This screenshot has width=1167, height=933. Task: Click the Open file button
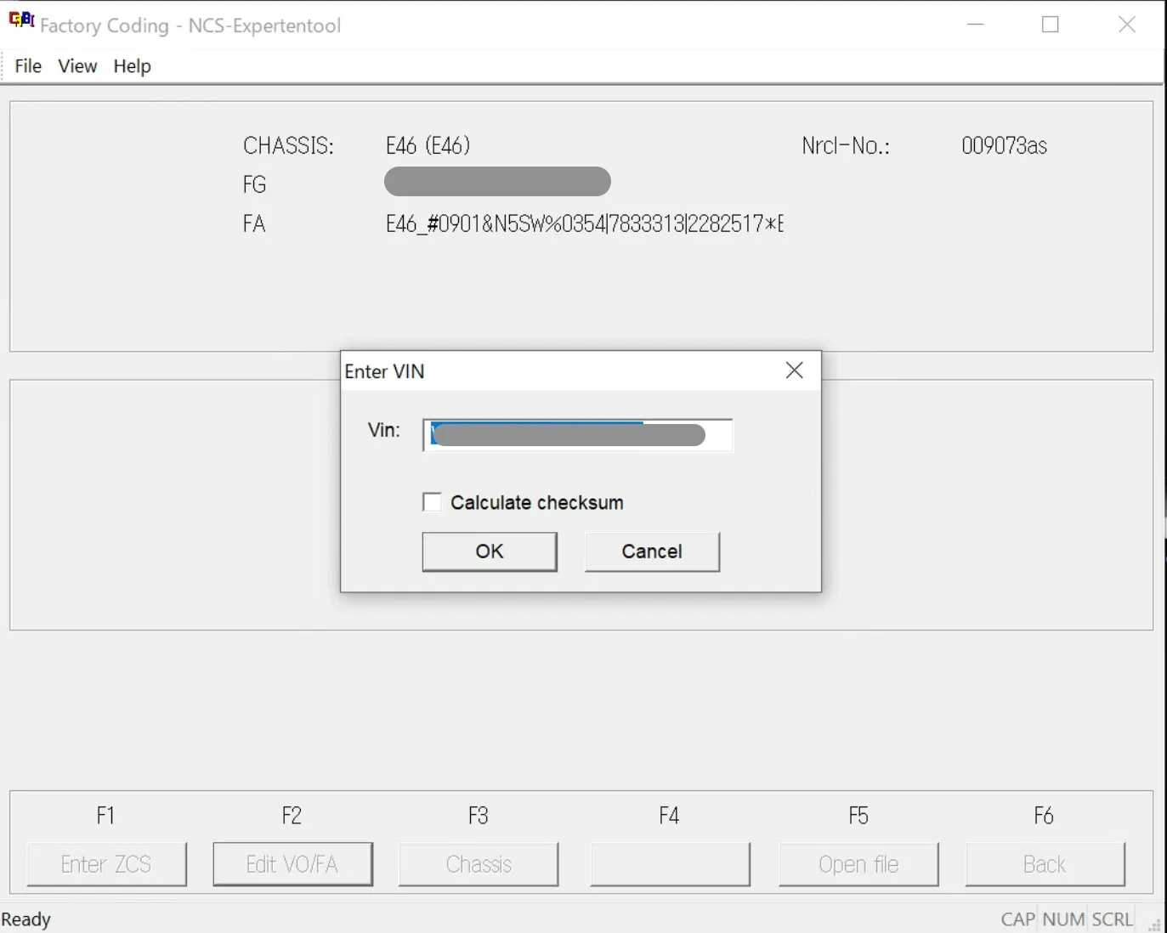858,864
